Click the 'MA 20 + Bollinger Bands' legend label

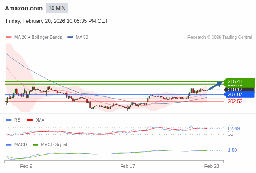coord(38,38)
